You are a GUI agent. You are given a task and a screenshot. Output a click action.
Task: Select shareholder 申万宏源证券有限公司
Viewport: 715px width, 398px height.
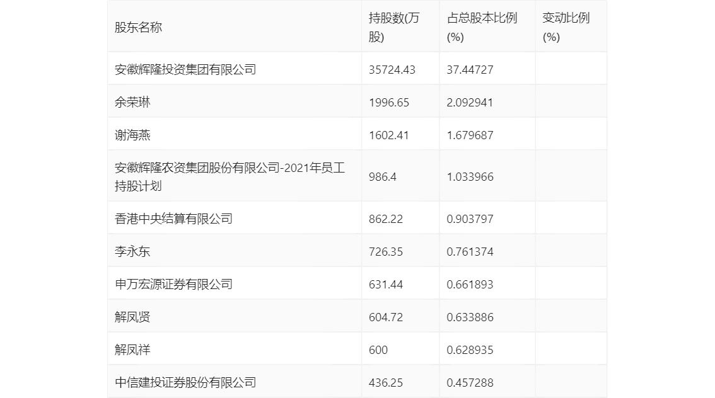(173, 285)
